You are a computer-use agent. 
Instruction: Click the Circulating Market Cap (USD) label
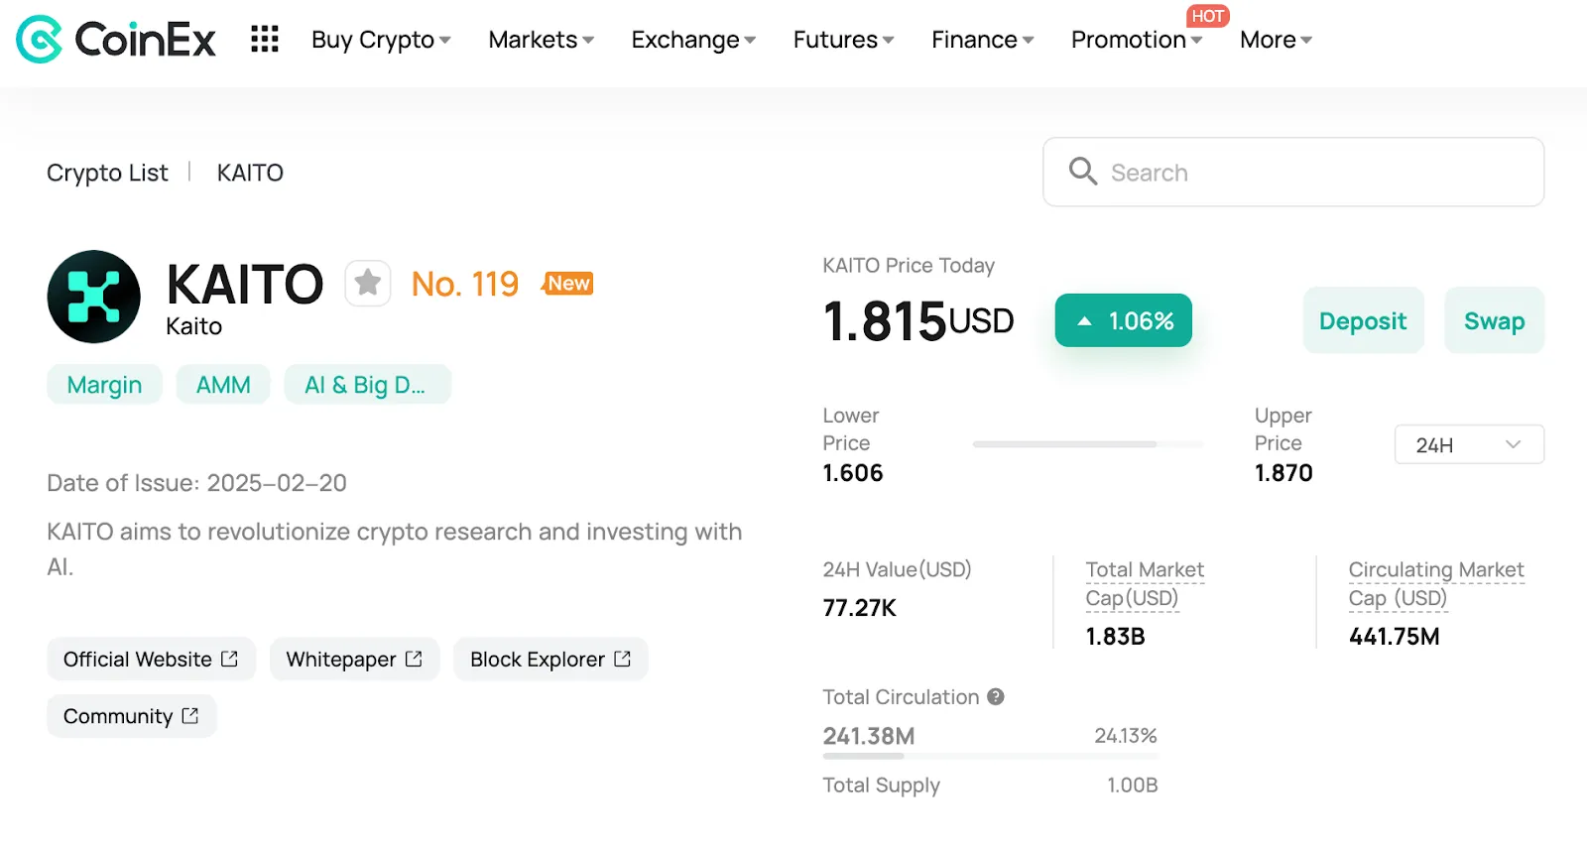(x=1436, y=584)
